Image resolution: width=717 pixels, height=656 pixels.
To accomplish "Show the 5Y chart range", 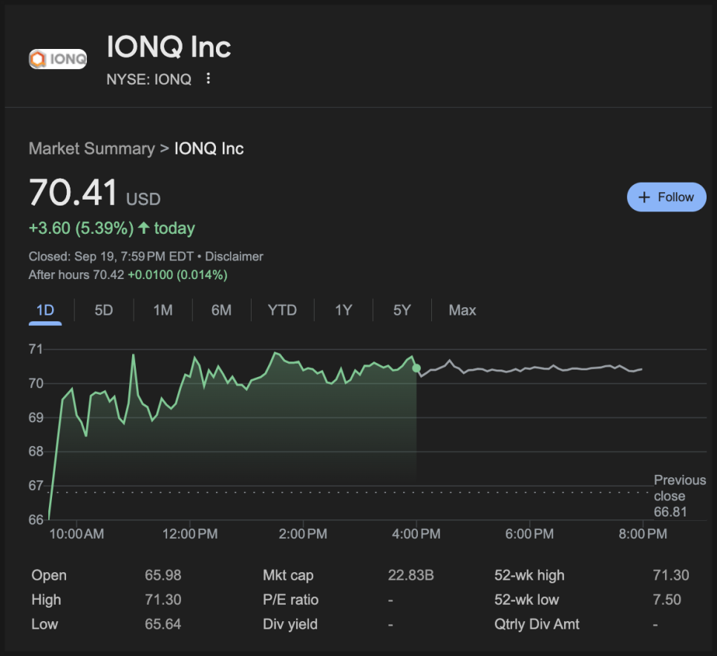I will tap(402, 310).
